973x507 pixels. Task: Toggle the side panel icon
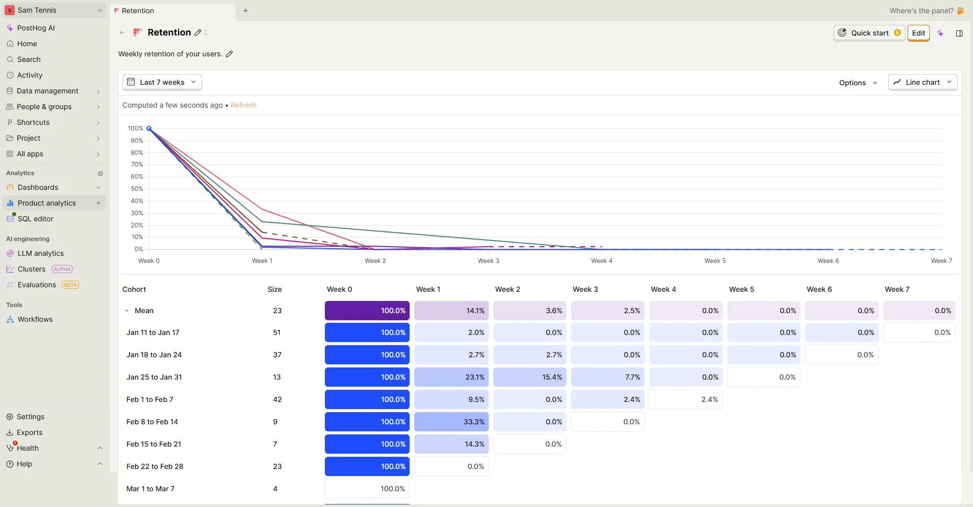point(959,33)
